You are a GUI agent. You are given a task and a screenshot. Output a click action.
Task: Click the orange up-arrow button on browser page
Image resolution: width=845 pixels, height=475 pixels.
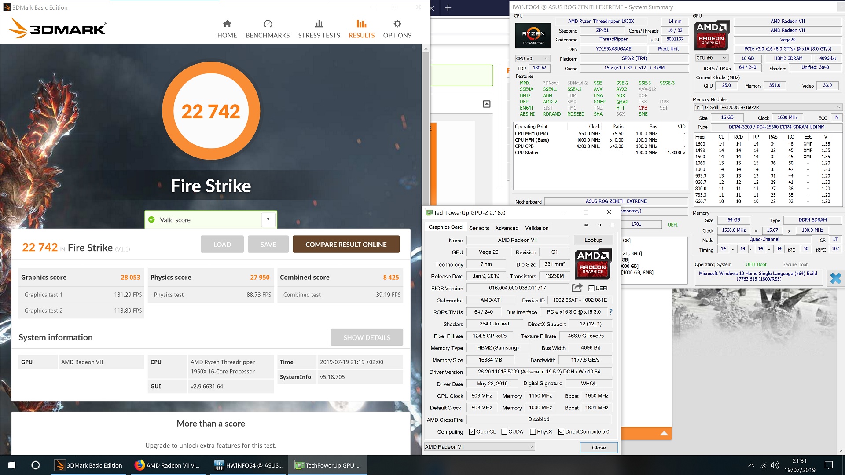point(664,434)
